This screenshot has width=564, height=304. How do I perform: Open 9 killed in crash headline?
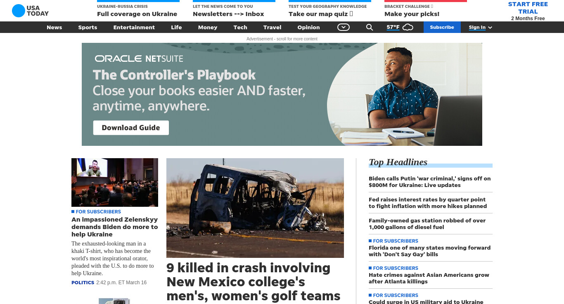click(x=254, y=282)
